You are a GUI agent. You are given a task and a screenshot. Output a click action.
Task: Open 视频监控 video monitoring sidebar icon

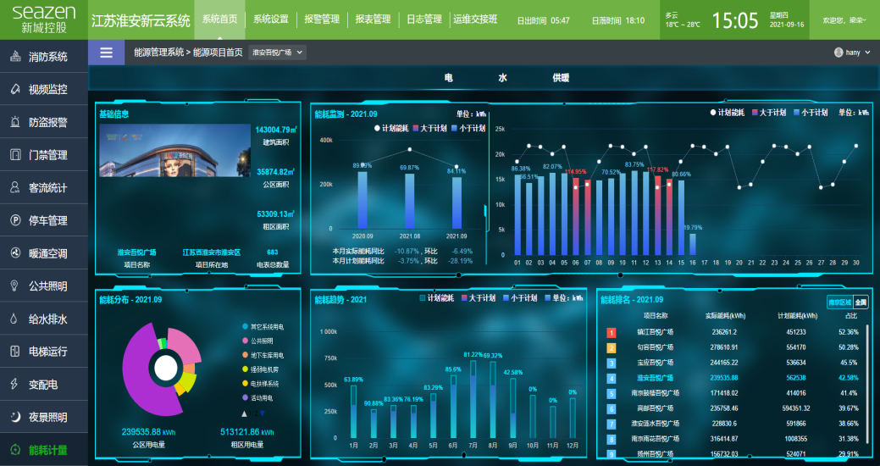point(14,89)
